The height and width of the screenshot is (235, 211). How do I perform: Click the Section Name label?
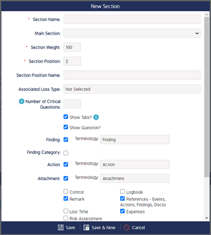[46, 19]
